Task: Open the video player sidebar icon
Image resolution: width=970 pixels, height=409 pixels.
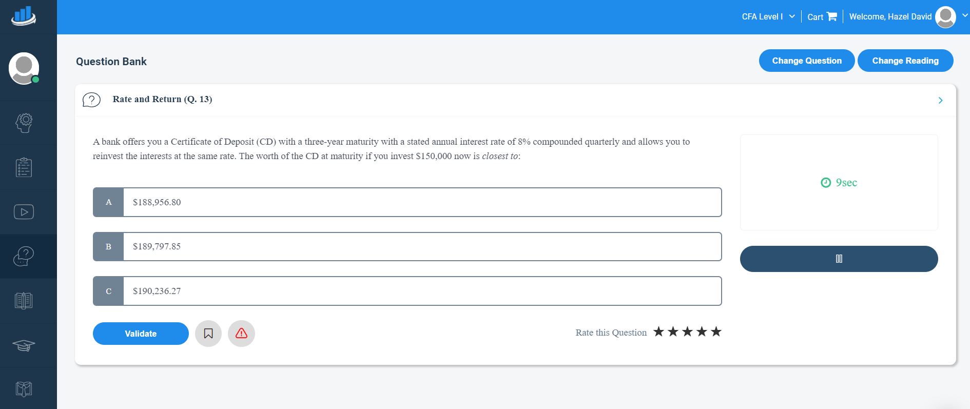Action: [24, 212]
